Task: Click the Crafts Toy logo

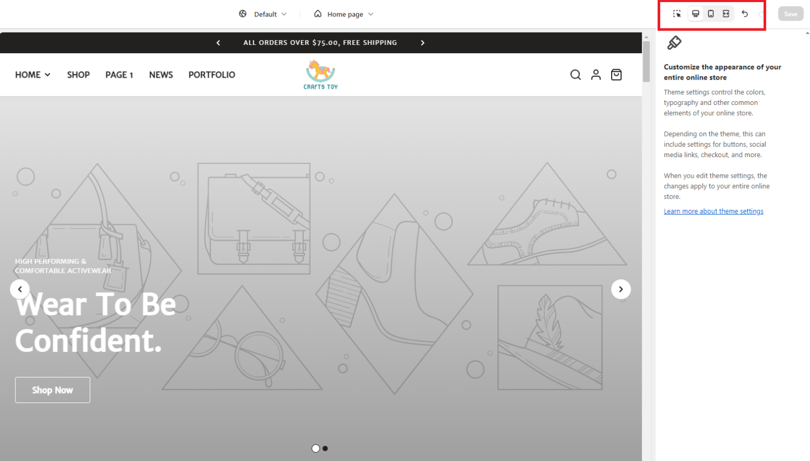Action: pos(321,74)
